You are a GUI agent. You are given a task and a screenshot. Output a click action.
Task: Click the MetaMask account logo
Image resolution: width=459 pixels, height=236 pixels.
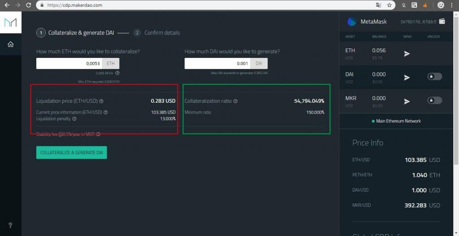tap(351, 22)
